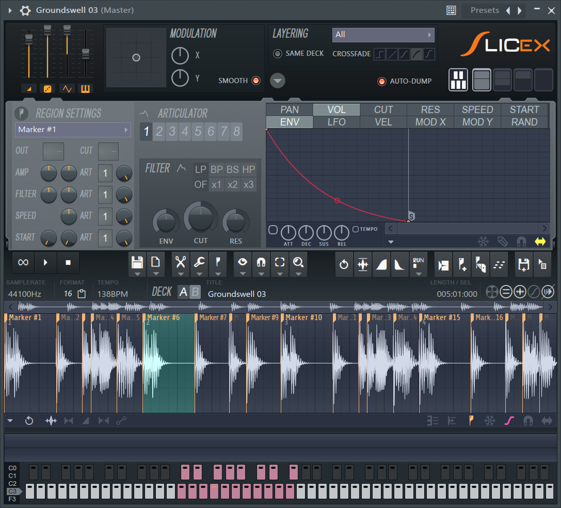Click the envelope freeze snowflake icon
Viewport: 561px width, 508px height.
coord(483,242)
